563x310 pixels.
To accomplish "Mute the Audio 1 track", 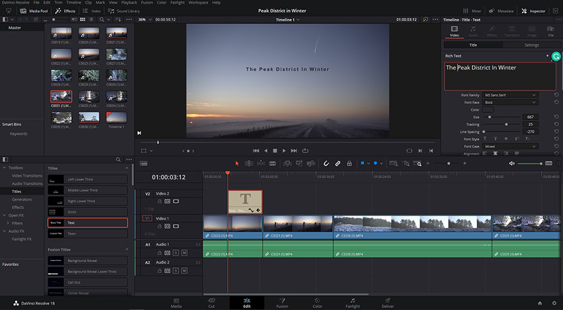I will pos(184,253).
